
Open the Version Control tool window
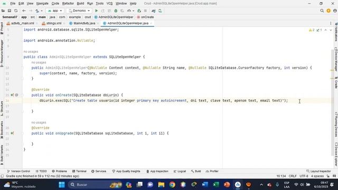pos(18,171)
